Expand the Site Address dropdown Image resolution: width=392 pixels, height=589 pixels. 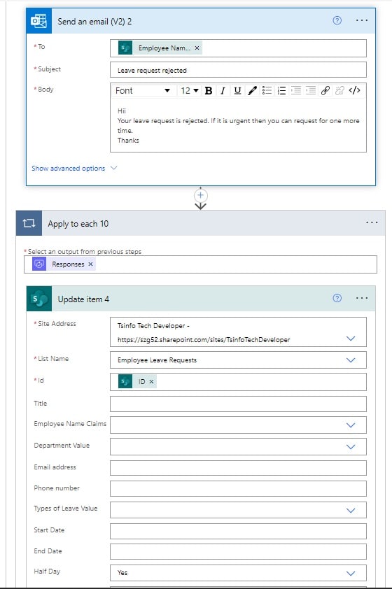tap(351, 339)
